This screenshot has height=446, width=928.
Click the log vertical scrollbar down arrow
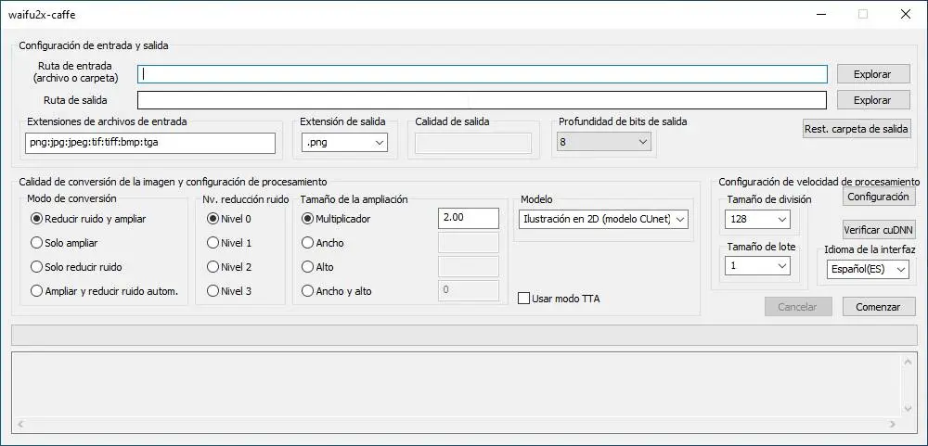(x=909, y=409)
